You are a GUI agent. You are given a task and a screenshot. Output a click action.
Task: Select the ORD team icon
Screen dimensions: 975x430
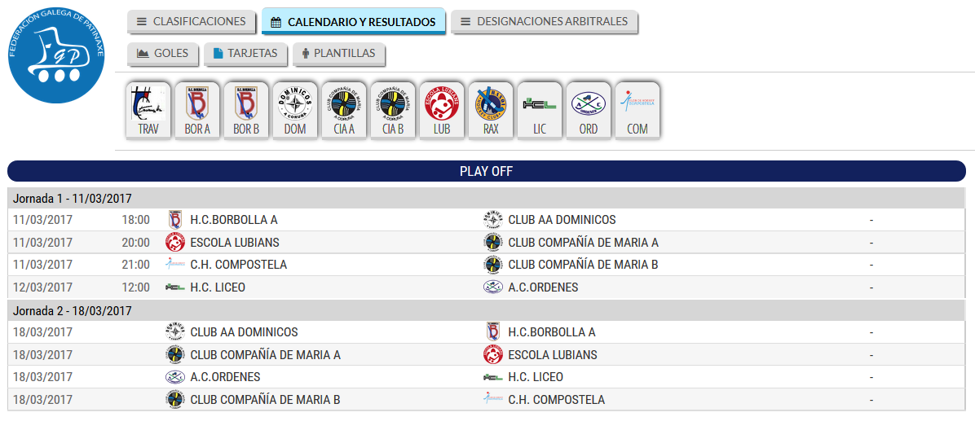pyautogui.click(x=589, y=111)
